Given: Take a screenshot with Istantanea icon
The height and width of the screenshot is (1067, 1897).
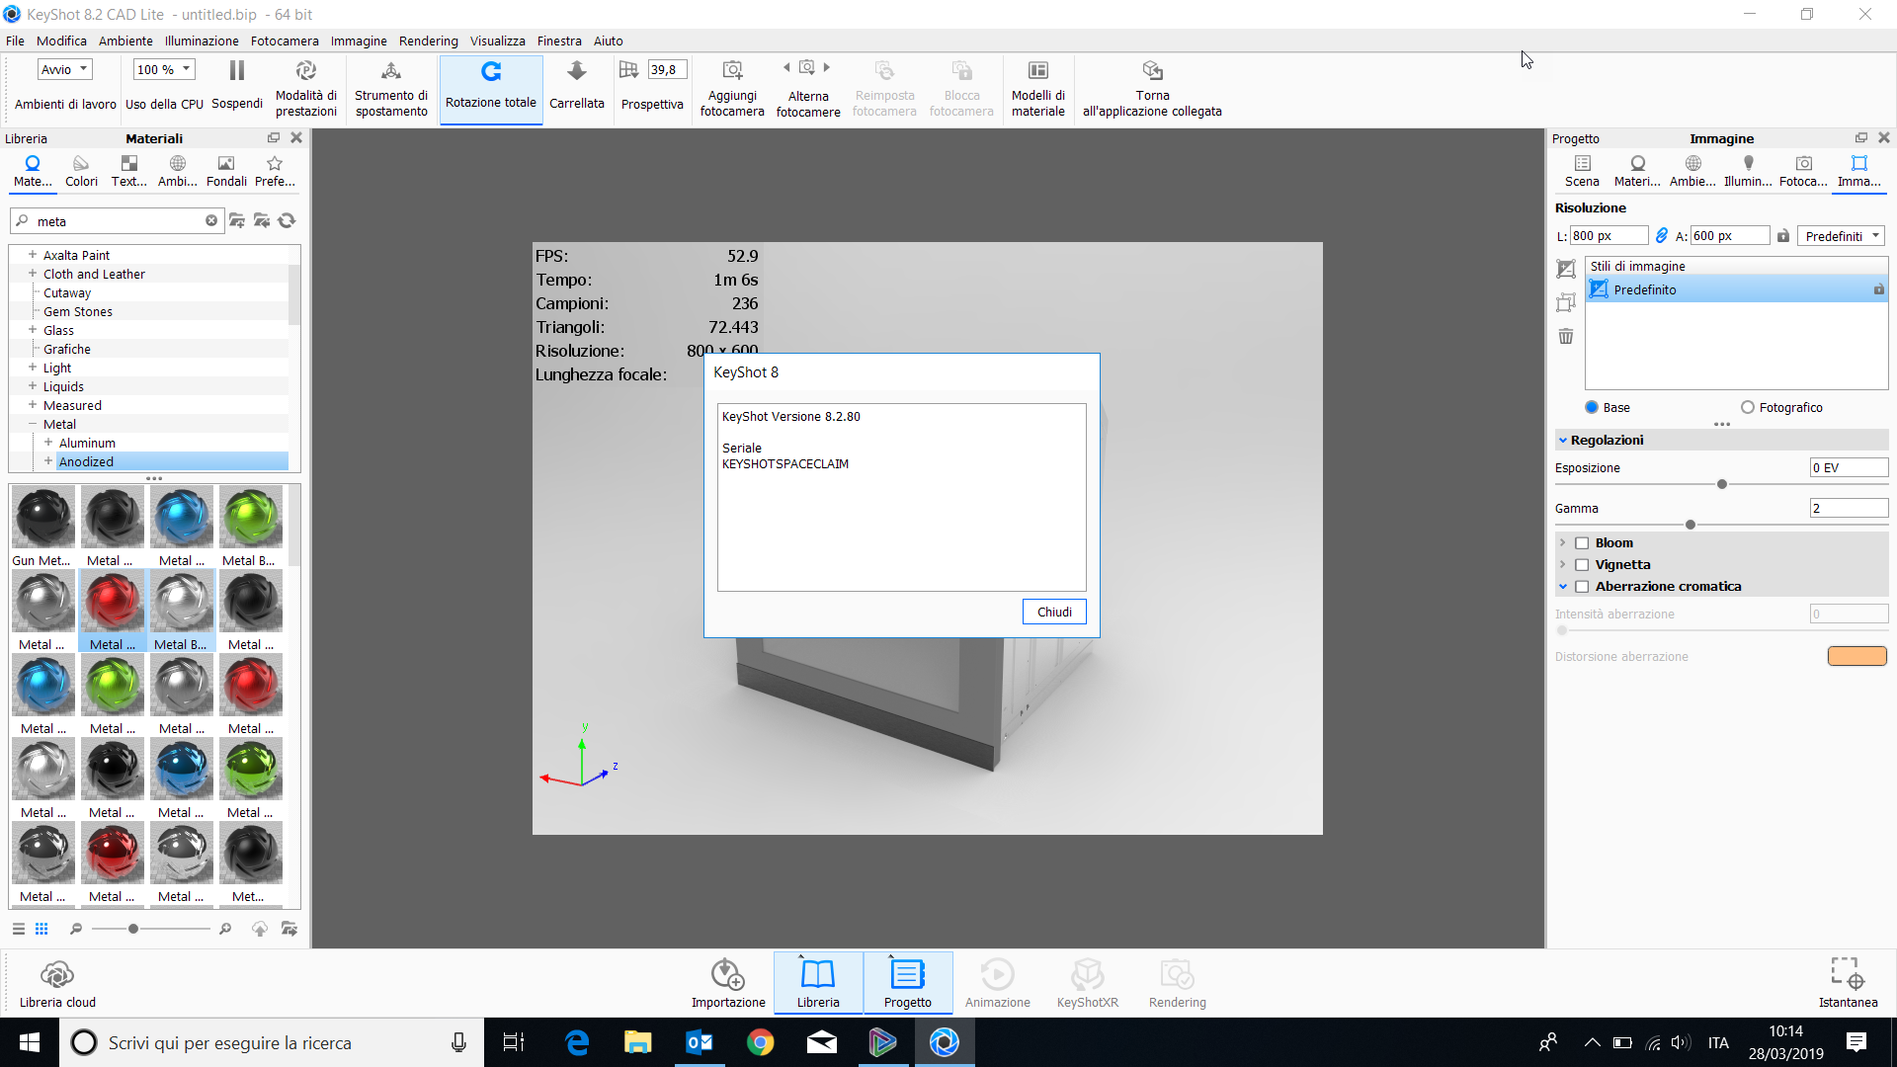Looking at the screenshot, I should coord(1847,973).
